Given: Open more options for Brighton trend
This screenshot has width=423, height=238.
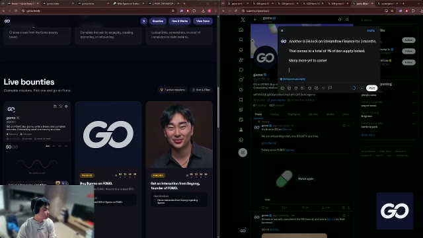Looking at the screenshot, I should point(414,113).
